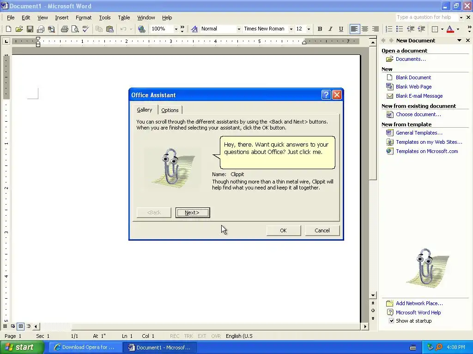Click the Align Left icon

[354, 29]
